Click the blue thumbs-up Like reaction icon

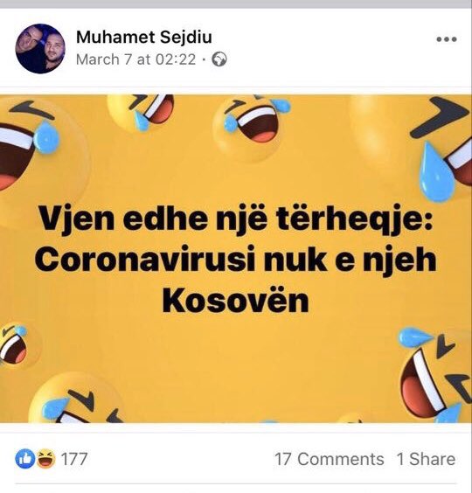24,459
